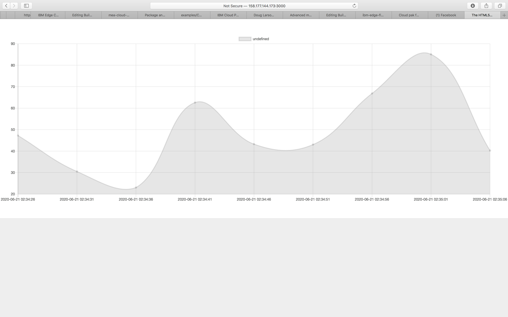
Task: Select the 'The HTML5...' active tab
Action: pos(482,15)
